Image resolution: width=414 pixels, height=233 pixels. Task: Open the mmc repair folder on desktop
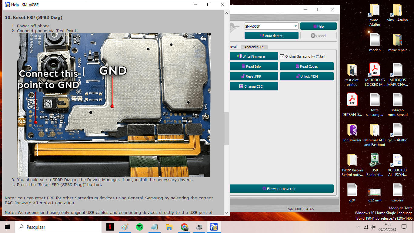pos(397,42)
